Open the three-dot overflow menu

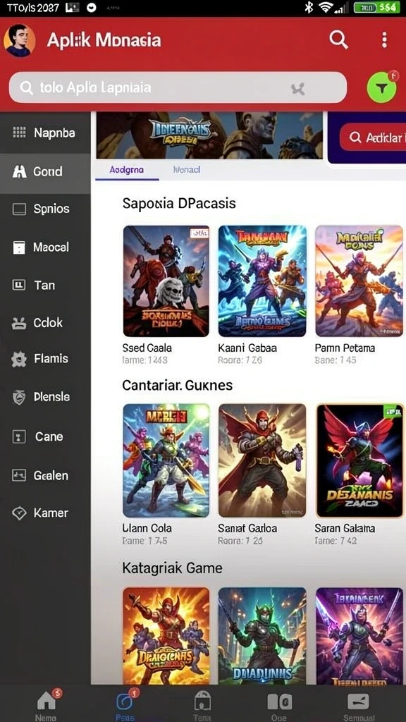(384, 40)
